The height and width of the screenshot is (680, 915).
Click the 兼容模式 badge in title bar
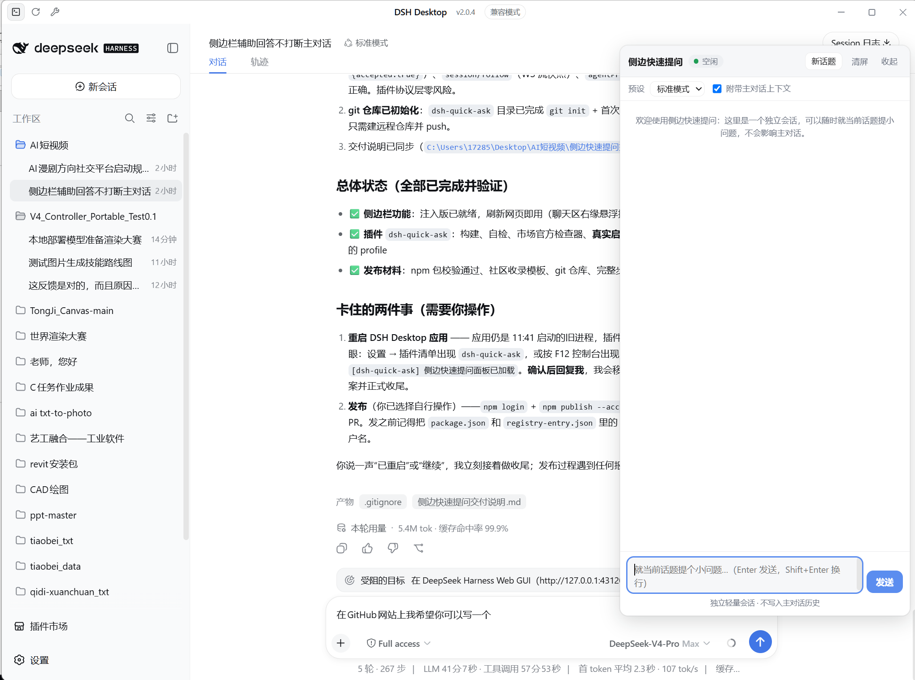505,12
